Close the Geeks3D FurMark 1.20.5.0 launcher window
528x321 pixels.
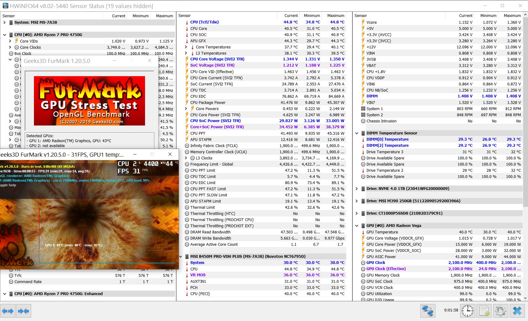pyautogui.click(x=150, y=61)
